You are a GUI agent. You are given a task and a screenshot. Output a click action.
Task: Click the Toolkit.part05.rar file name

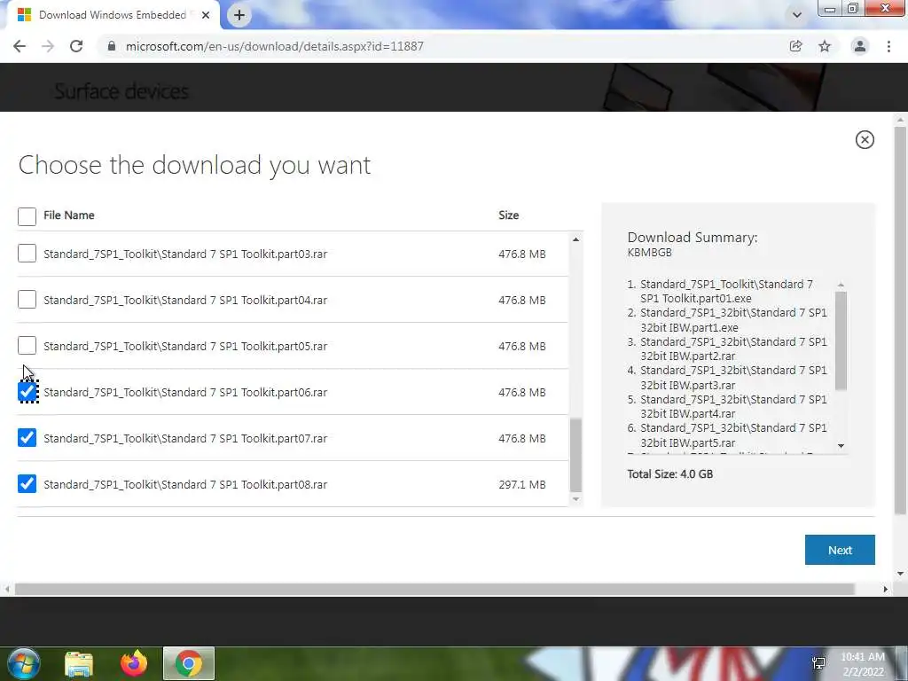pos(185,347)
